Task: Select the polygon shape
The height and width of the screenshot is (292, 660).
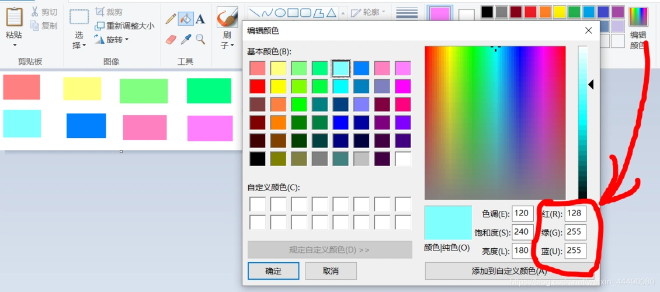Action: pyautogui.click(x=319, y=13)
